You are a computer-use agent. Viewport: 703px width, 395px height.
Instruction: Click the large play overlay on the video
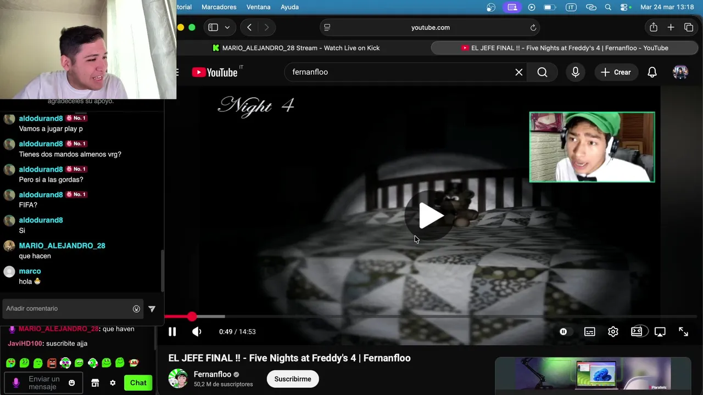point(431,216)
